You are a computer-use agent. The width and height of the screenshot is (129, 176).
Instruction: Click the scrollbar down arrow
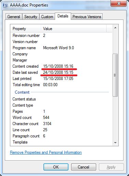click(115, 143)
